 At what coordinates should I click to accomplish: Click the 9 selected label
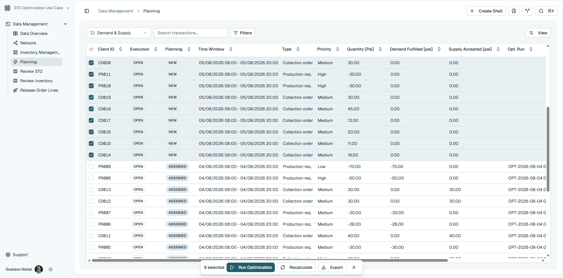coord(214,267)
